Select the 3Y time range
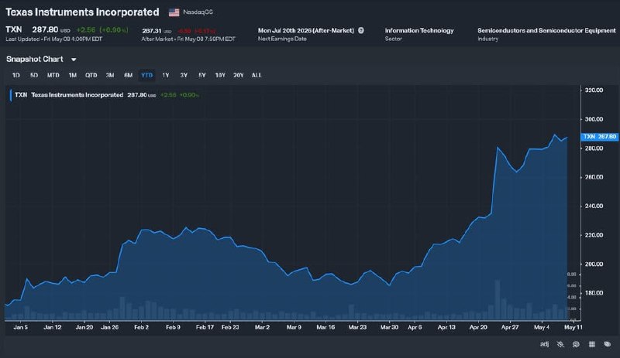Image resolution: width=620 pixels, height=358 pixels. tap(184, 75)
